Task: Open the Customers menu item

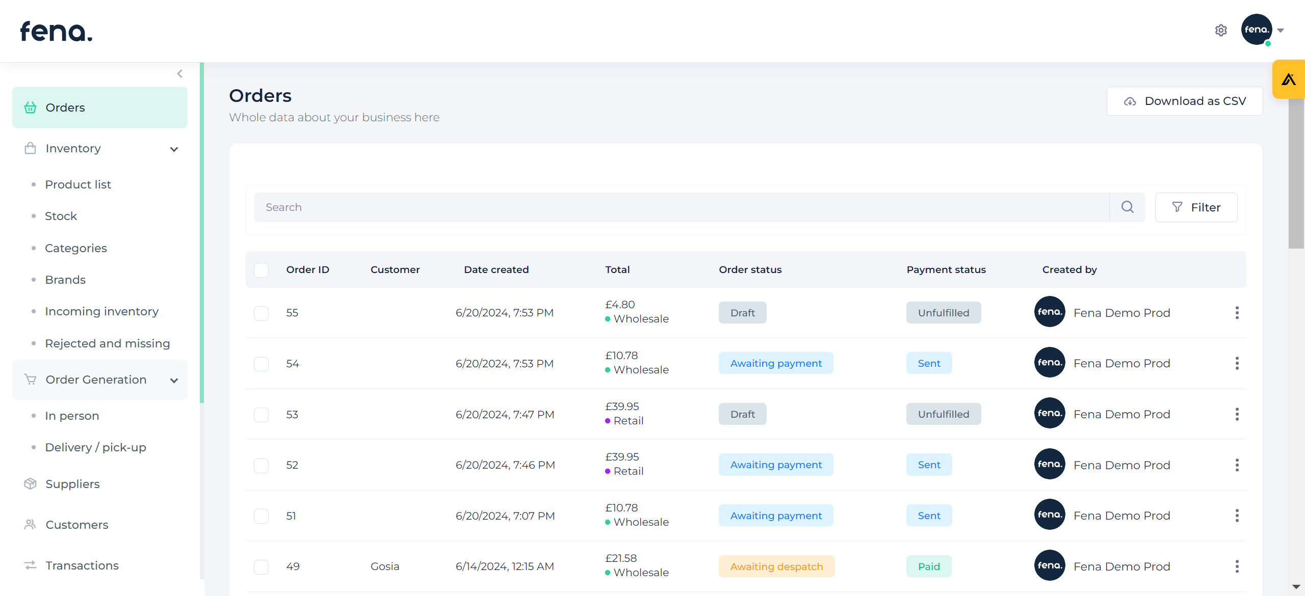Action: [x=76, y=525]
